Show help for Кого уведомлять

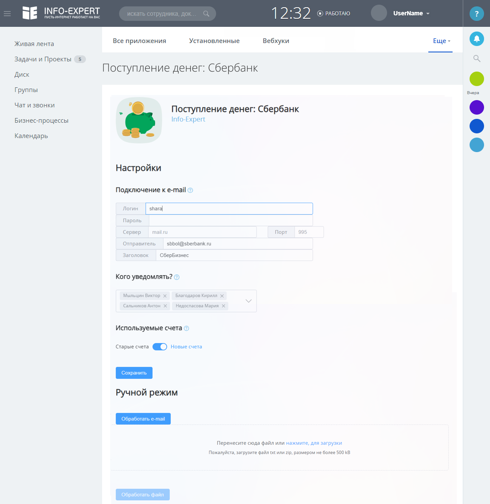[x=177, y=277]
